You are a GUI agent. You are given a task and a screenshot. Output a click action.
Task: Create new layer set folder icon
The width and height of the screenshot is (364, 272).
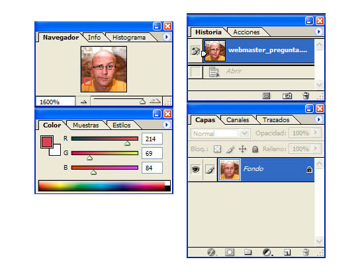248,252
